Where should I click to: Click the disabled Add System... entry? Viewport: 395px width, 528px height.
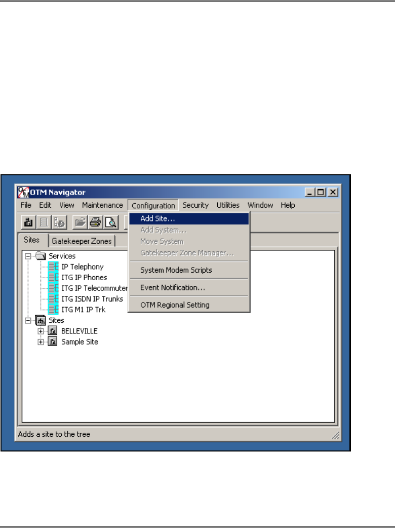pyautogui.click(x=189, y=230)
